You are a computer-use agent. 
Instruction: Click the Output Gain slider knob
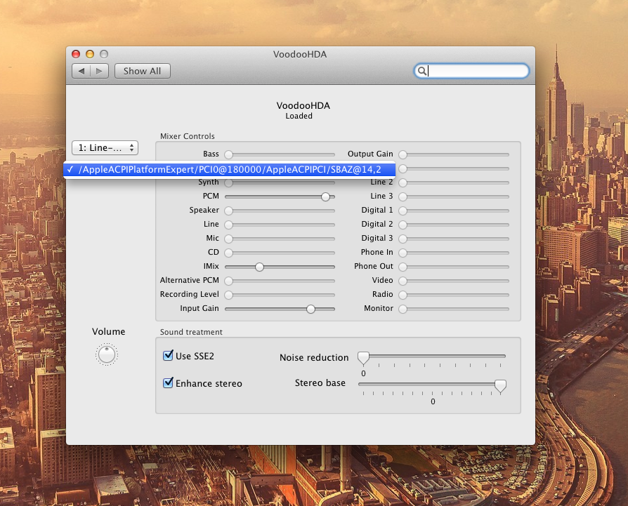(x=403, y=154)
